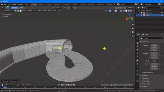Open the Physics properties tab
164x92 pixels.
[x=137, y=71]
